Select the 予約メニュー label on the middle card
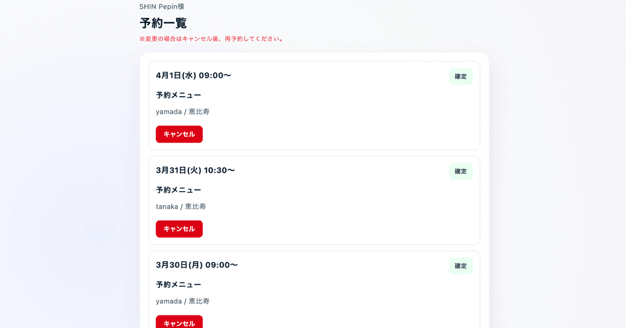626x328 pixels. pyautogui.click(x=179, y=190)
